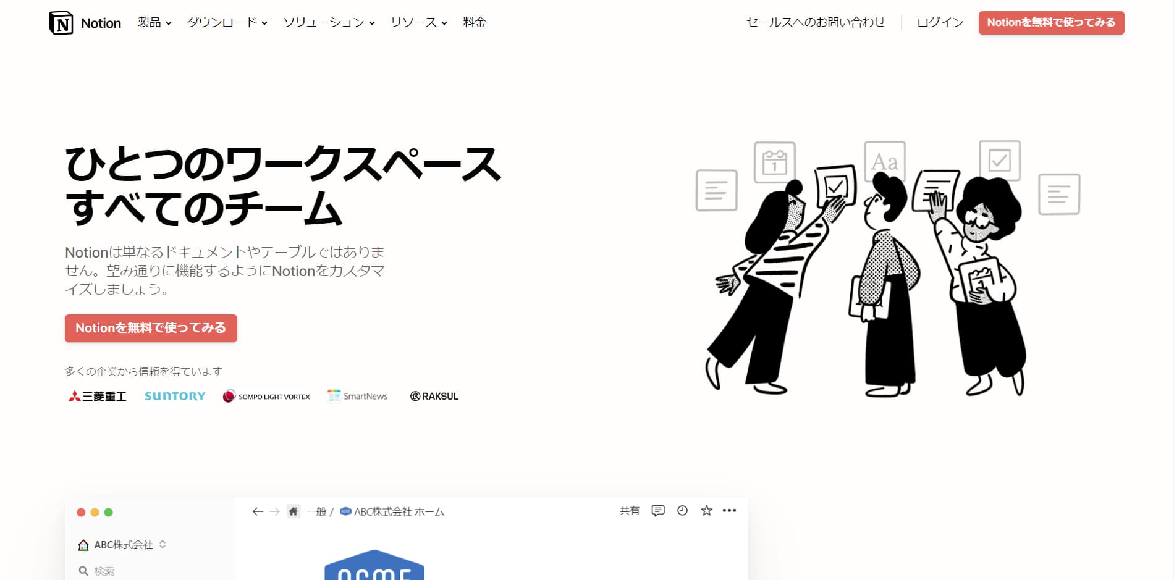The height and width of the screenshot is (580, 1174).
Task: Click the Notion wordmark text
Action: (x=101, y=23)
